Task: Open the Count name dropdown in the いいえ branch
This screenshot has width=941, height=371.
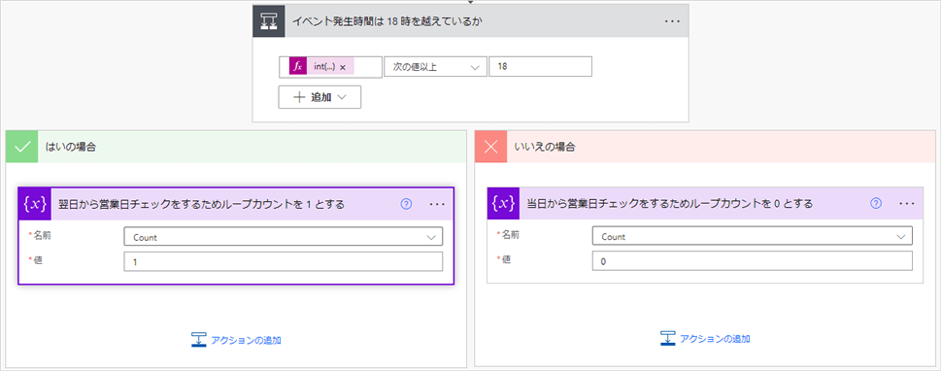Action: click(753, 237)
